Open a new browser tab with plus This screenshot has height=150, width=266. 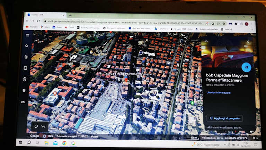pyautogui.click(x=70, y=15)
